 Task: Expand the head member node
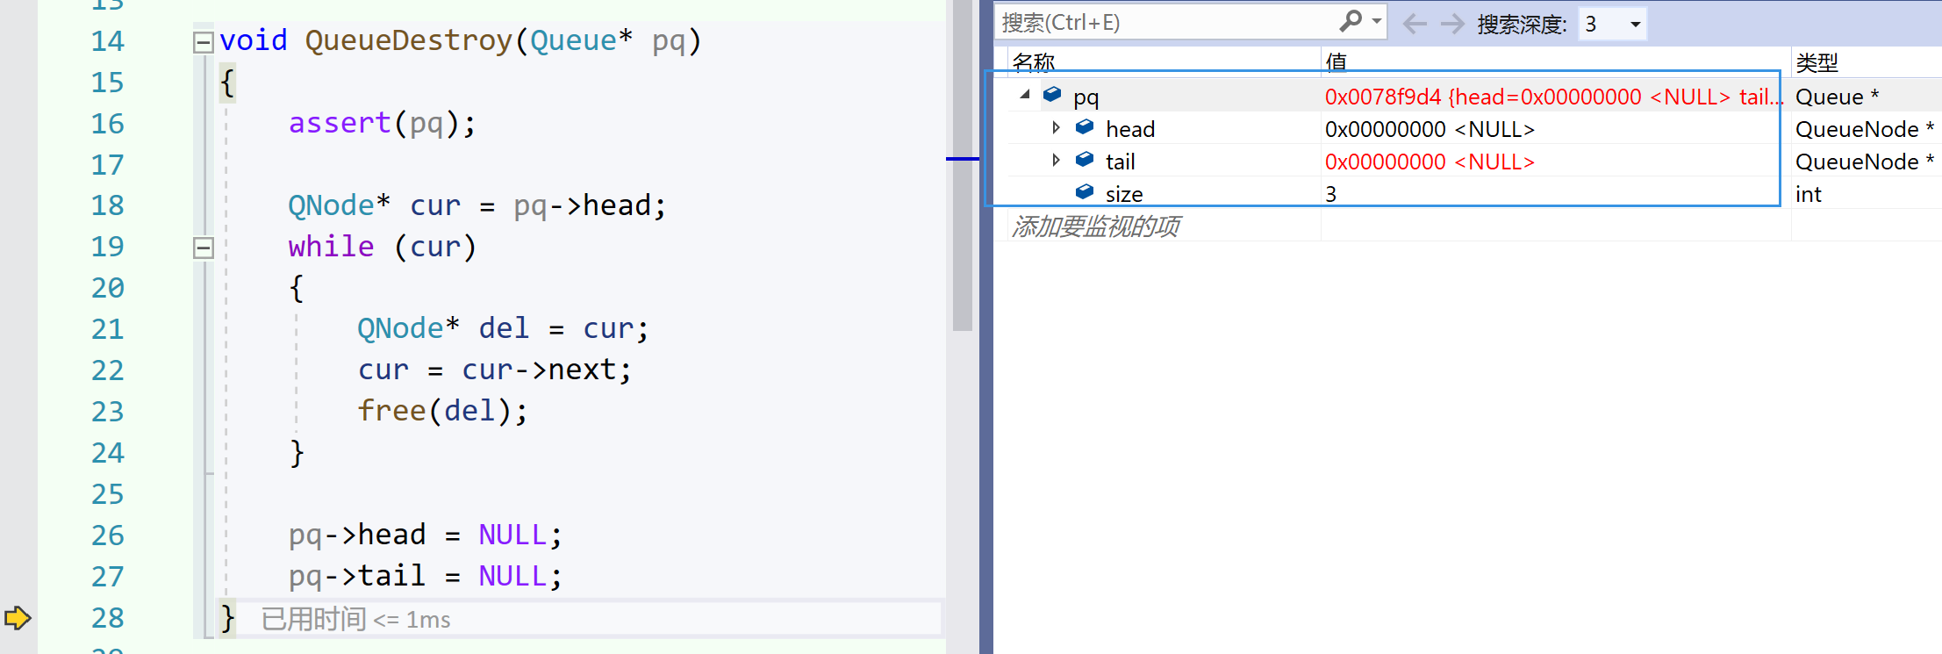[1056, 128]
